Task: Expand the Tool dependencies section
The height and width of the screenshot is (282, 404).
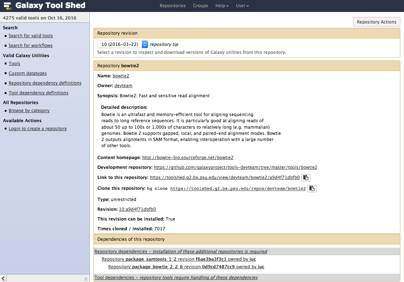Action: click(x=176, y=277)
